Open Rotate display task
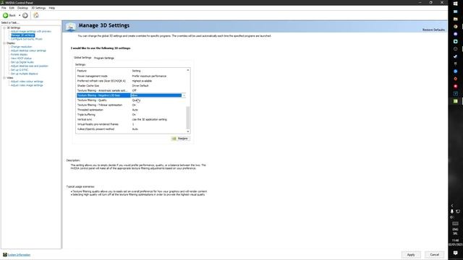Viewport: 463px width, 260px height. (x=20, y=55)
